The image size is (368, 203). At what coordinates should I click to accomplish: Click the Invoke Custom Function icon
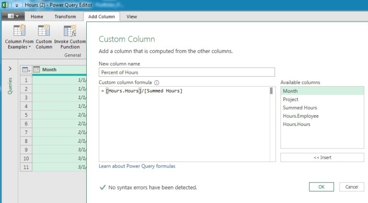point(70,31)
